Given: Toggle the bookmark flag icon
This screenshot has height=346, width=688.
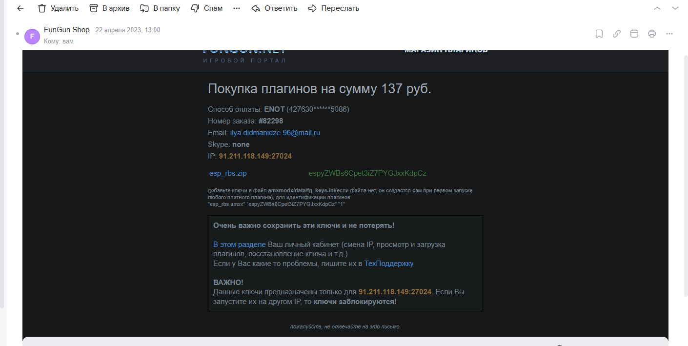Looking at the screenshot, I should (599, 34).
